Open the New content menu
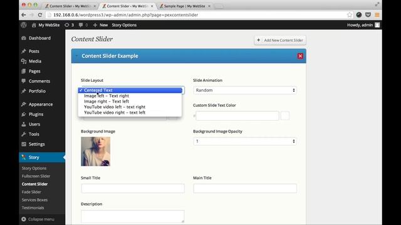The width and height of the screenshot is (401, 225). [x=100, y=25]
